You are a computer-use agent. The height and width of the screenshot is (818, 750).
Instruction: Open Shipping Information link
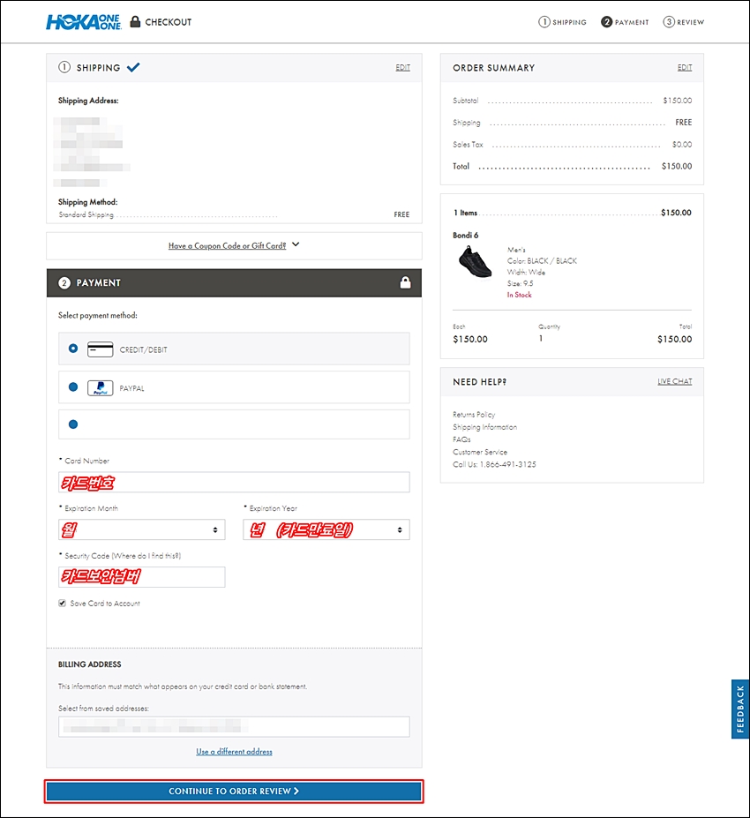pos(485,427)
